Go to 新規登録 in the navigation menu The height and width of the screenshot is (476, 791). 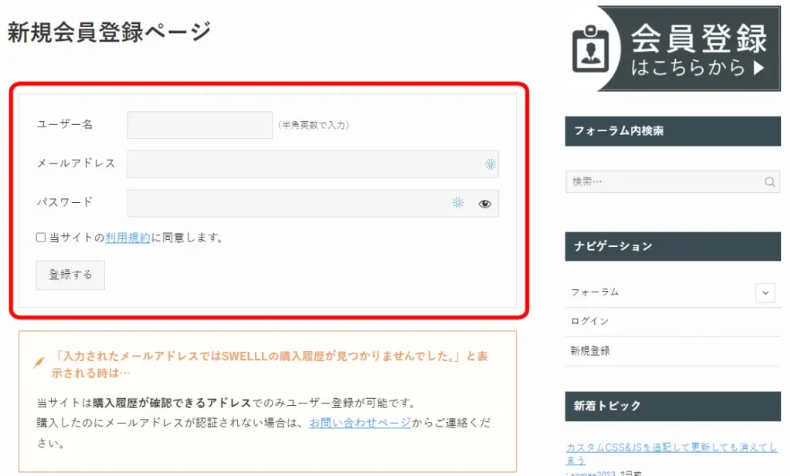pos(589,351)
